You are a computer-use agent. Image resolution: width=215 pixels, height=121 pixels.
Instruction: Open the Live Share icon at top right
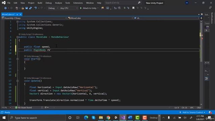(x=210, y=8)
